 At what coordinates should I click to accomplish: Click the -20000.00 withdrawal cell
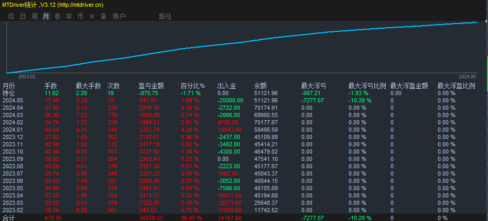pyautogui.click(x=230, y=100)
